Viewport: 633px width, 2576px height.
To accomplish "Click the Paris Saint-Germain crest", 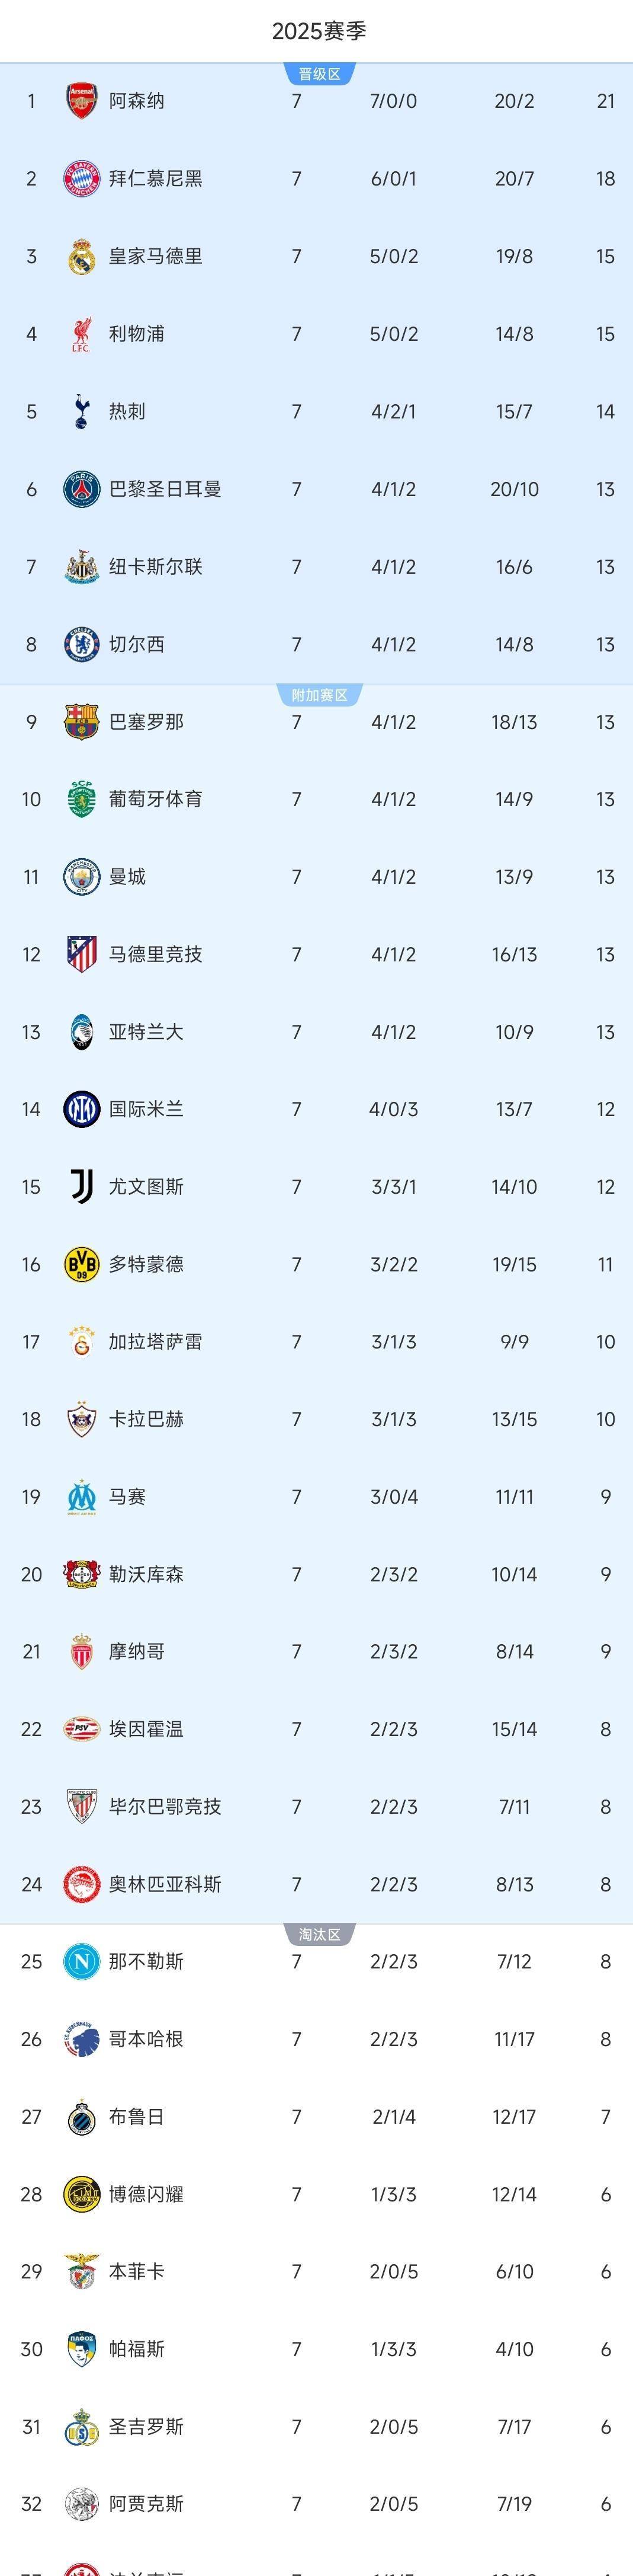I will pyautogui.click(x=81, y=489).
